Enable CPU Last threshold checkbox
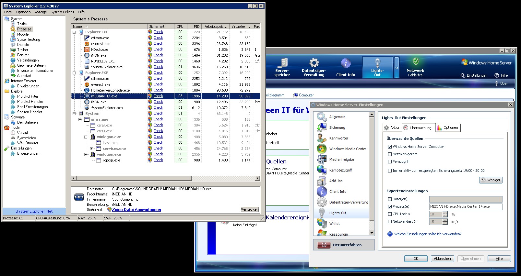This screenshot has width=521, height=276. point(390,214)
